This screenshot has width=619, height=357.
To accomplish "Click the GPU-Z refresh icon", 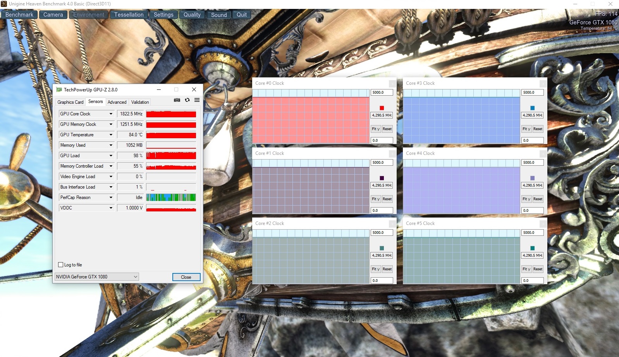I will pyautogui.click(x=187, y=100).
